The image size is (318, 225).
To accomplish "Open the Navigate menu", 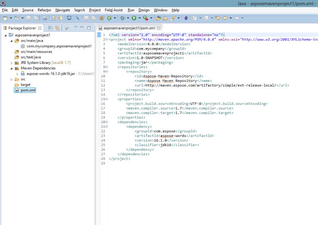I will 63,10.
